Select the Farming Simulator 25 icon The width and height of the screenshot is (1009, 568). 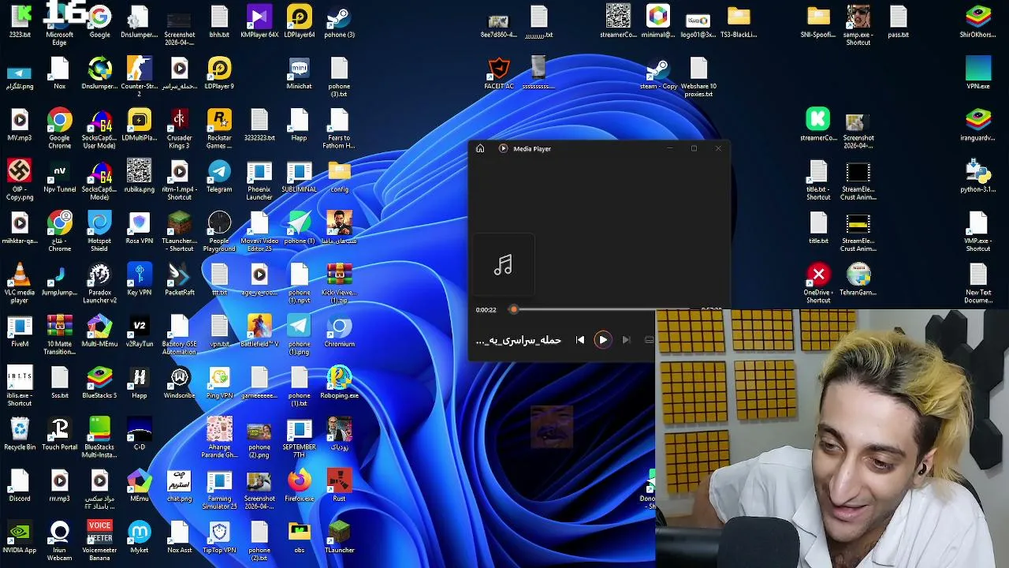[x=219, y=490]
